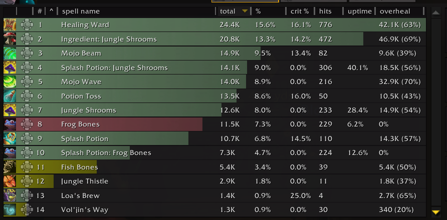Sort by crit % column header

coord(300,11)
